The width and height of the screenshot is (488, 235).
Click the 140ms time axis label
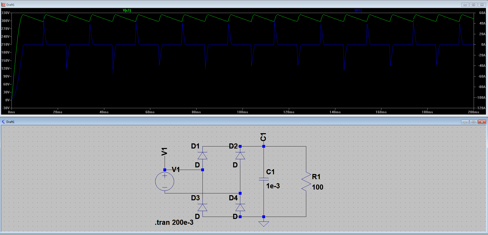pos(335,112)
